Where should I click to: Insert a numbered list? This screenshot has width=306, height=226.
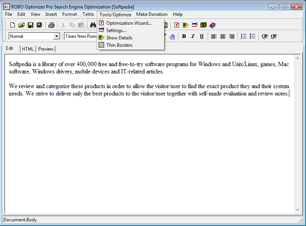(x=244, y=36)
